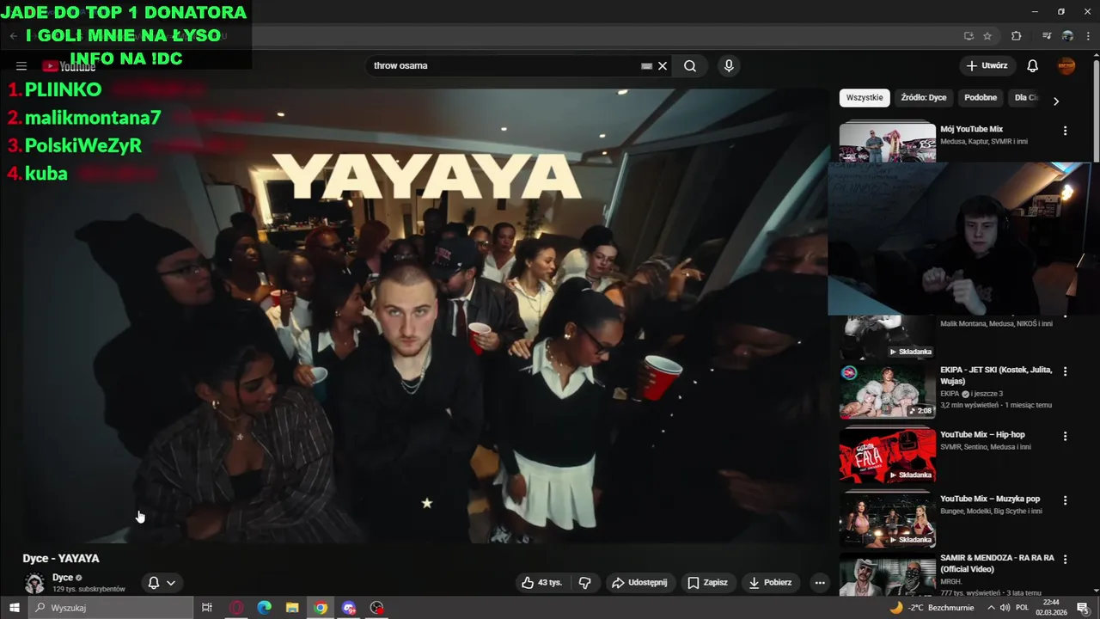Open Dyce channel name link
This screenshot has height=619, width=1100.
pos(62,578)
